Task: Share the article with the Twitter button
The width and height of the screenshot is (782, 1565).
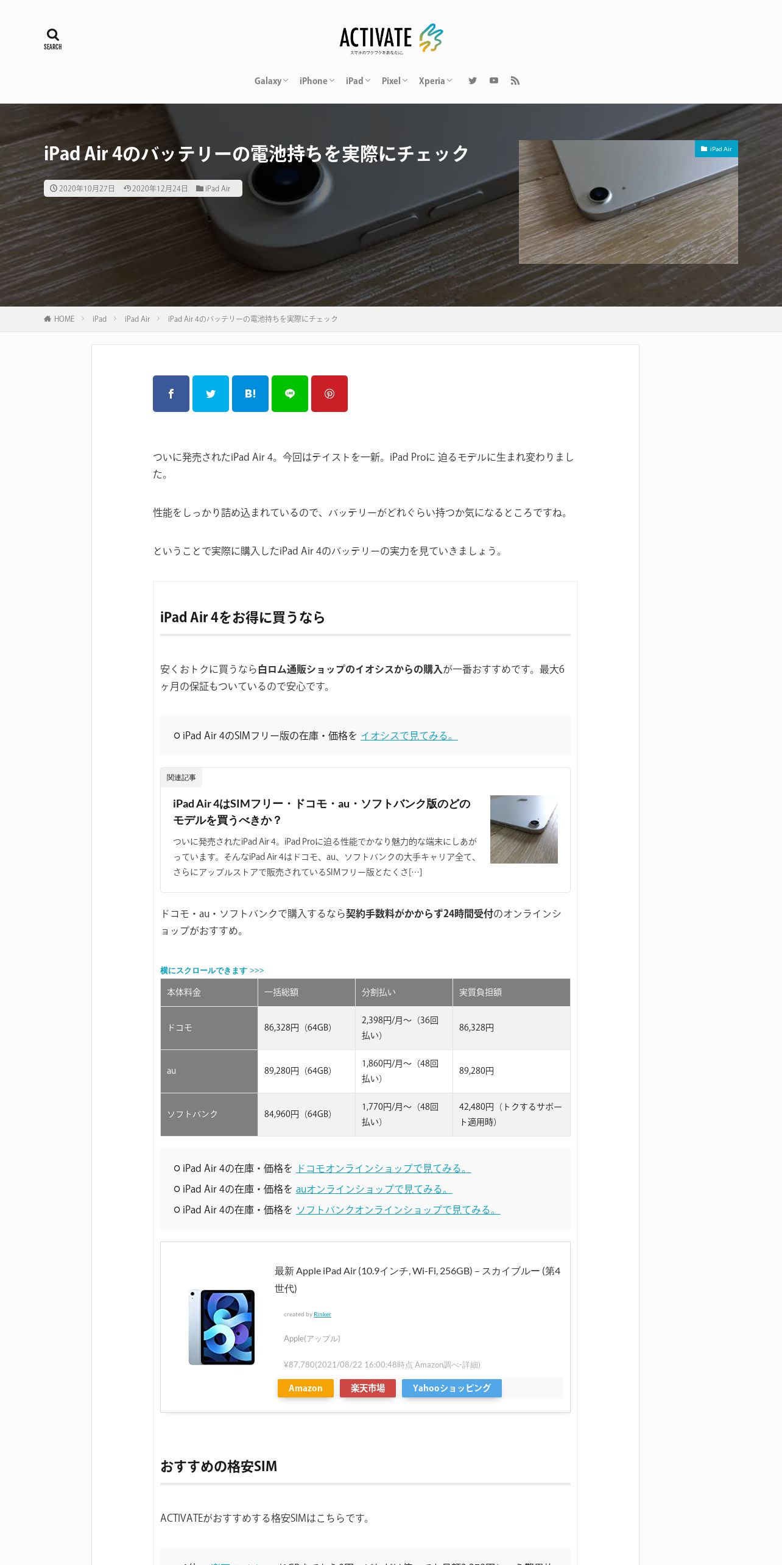Action: 211,394
